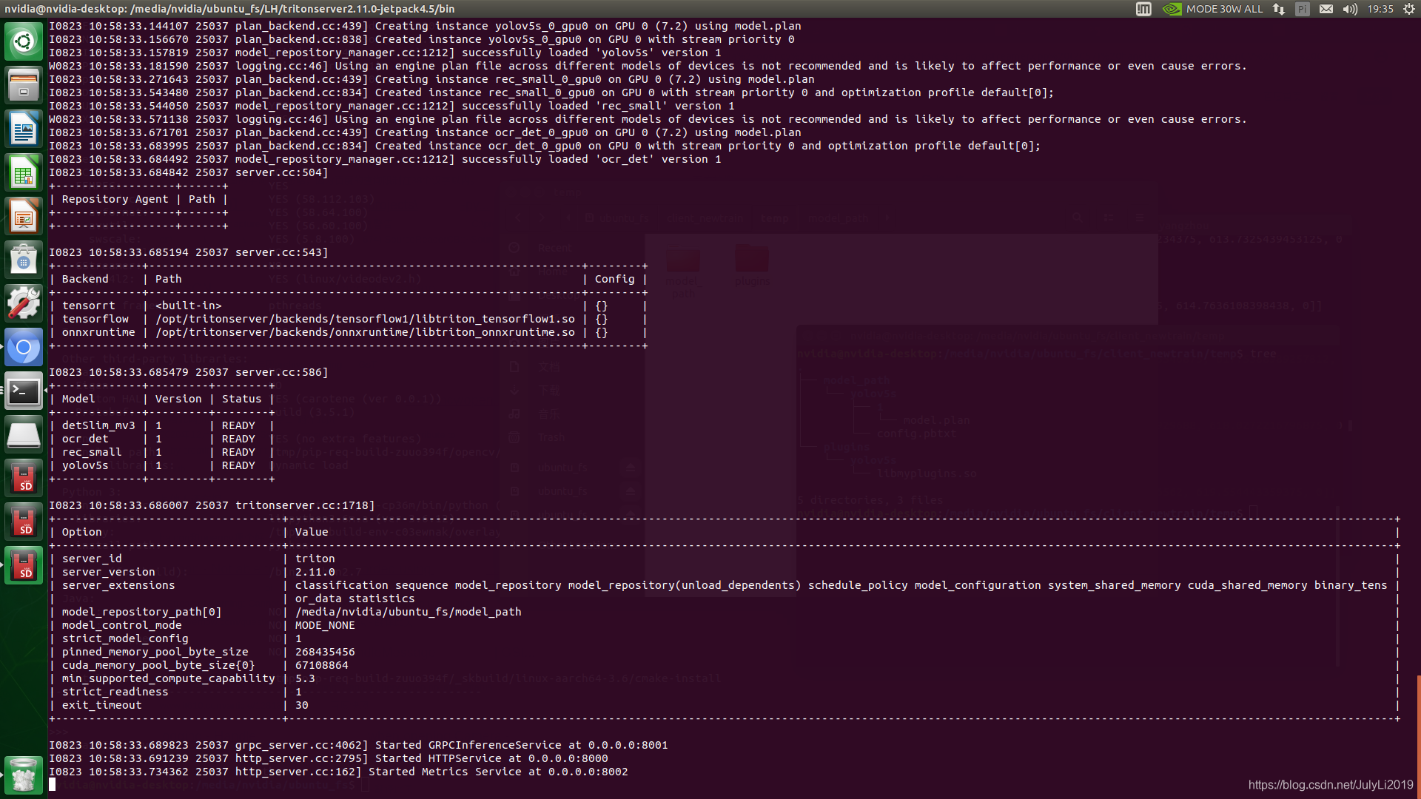This screenshot has height=799, width=1421.
Task: Click 'Started GRPCInferenceService' log line
Action: [358, 745]
